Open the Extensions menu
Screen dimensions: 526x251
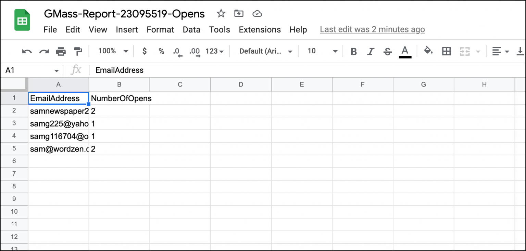[260, 30]
